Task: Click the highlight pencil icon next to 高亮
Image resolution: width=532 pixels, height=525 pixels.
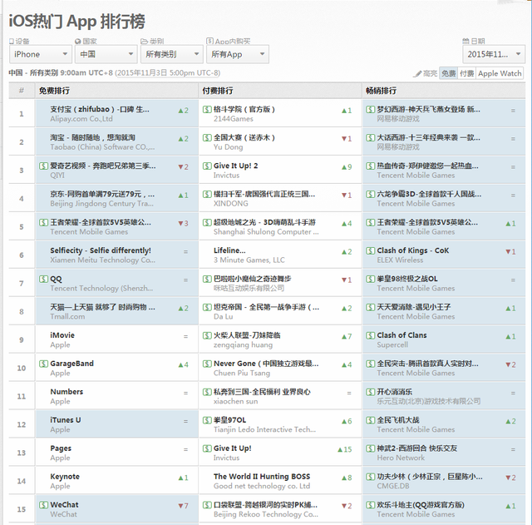Action: click(x=417, y=74)
